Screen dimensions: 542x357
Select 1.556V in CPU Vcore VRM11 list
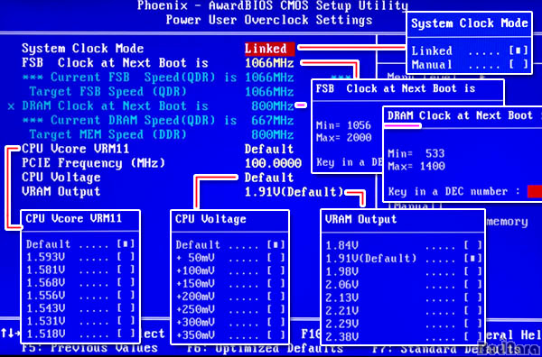coord(80,296)
